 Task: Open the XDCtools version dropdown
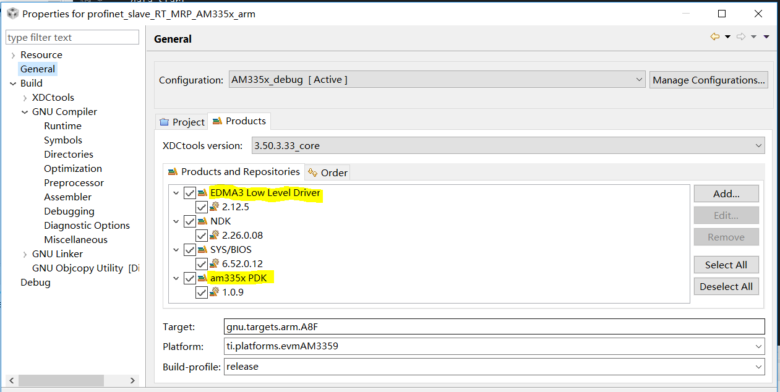[508, 146]
